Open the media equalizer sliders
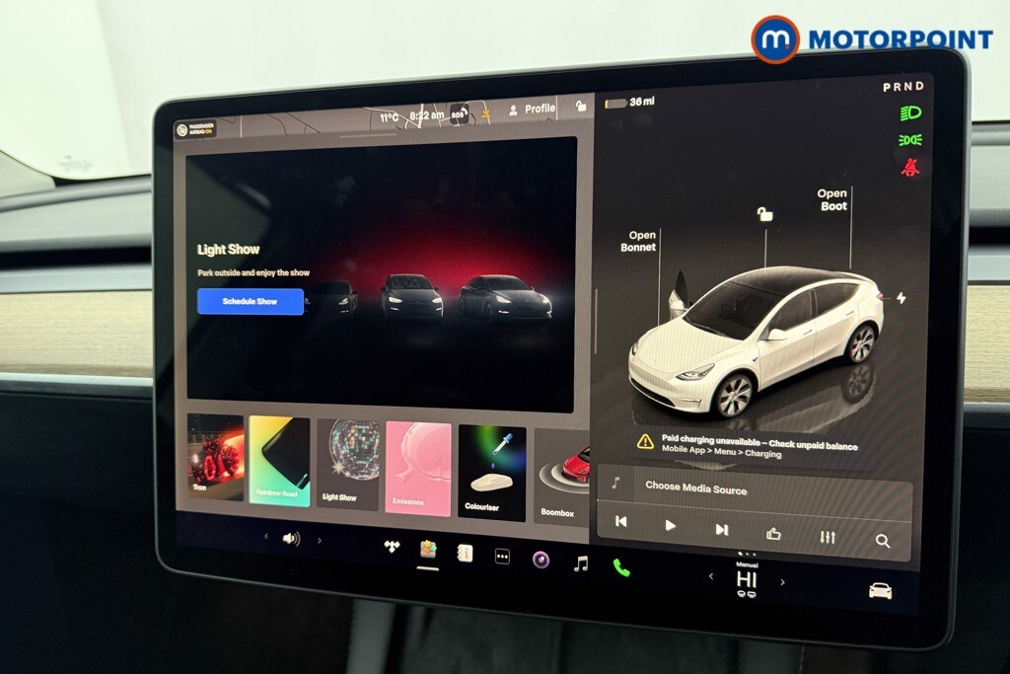The width and height of the screenshot is (1010, 674). (x=827, y=539)
